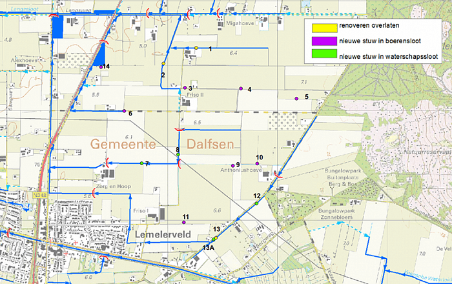Click the yellow marker dot numbered 2
Viewport: 452px width, 284px height.
click(163, 63)
